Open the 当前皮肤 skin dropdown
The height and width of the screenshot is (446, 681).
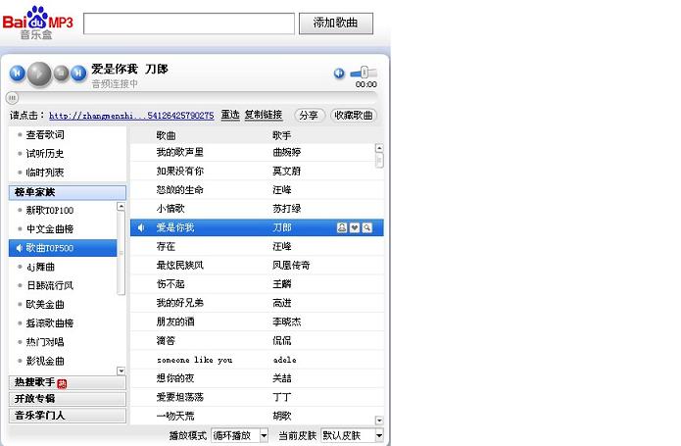pyautogui.click(x=352, y=435)
